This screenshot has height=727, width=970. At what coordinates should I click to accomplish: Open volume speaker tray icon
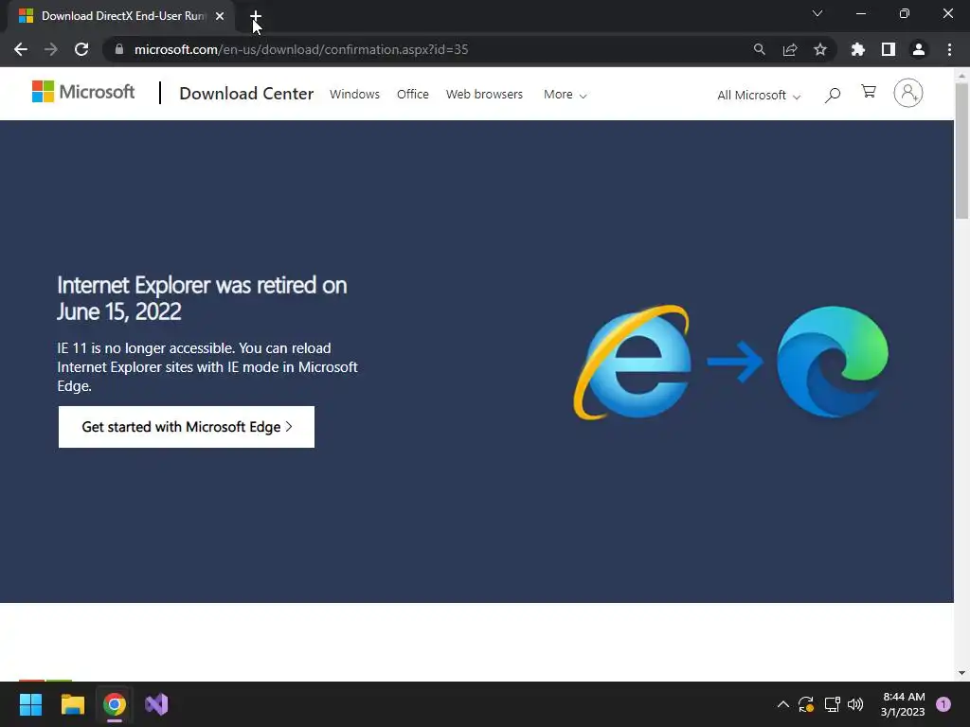855,704
